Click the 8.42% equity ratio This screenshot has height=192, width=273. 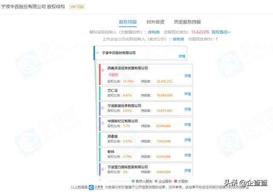pos(127,95)
